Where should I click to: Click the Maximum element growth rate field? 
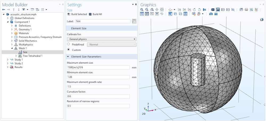[98, 87]
